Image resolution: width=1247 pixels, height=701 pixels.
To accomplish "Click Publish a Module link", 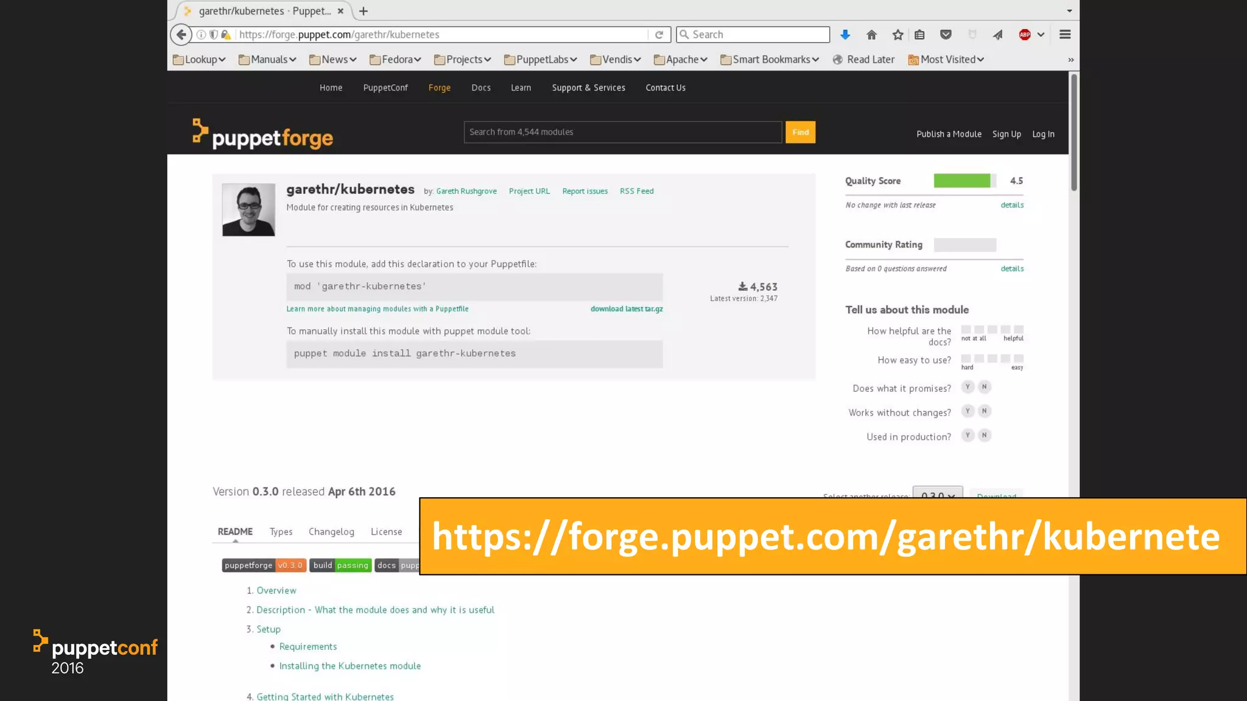I will click(949, 134).
